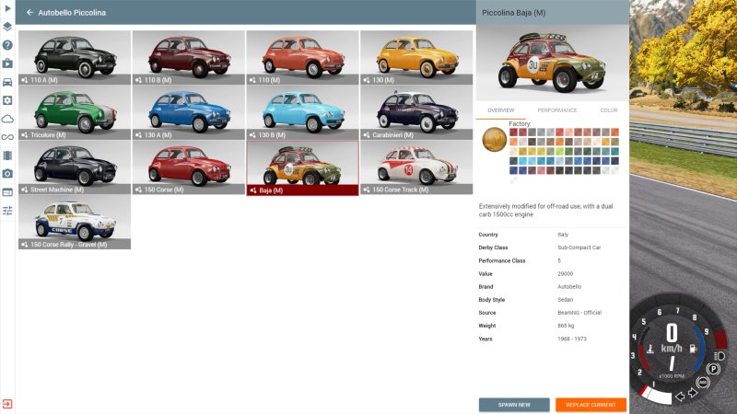
Task: Open the mods bag icon in sidebar
Action: click(7, 63)
